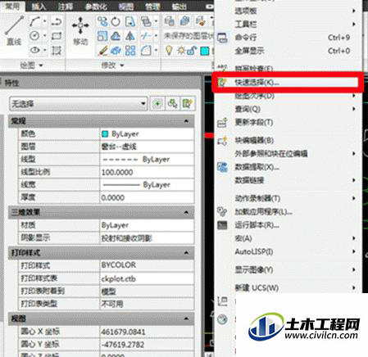This screenshot has width=368, height=357.
Task: Open the 无选择 object dropdown
Action: pyautogui.click(x=79, y=103)
